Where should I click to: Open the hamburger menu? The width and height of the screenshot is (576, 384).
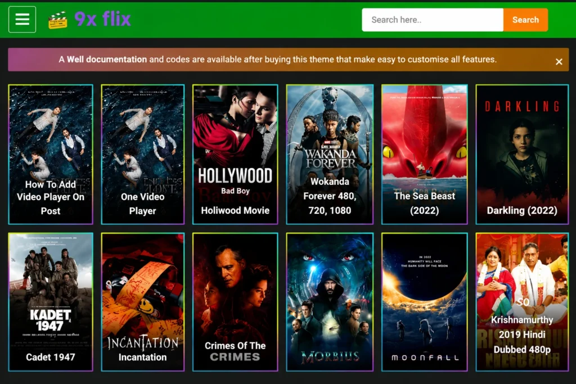(x=22, y=20)
